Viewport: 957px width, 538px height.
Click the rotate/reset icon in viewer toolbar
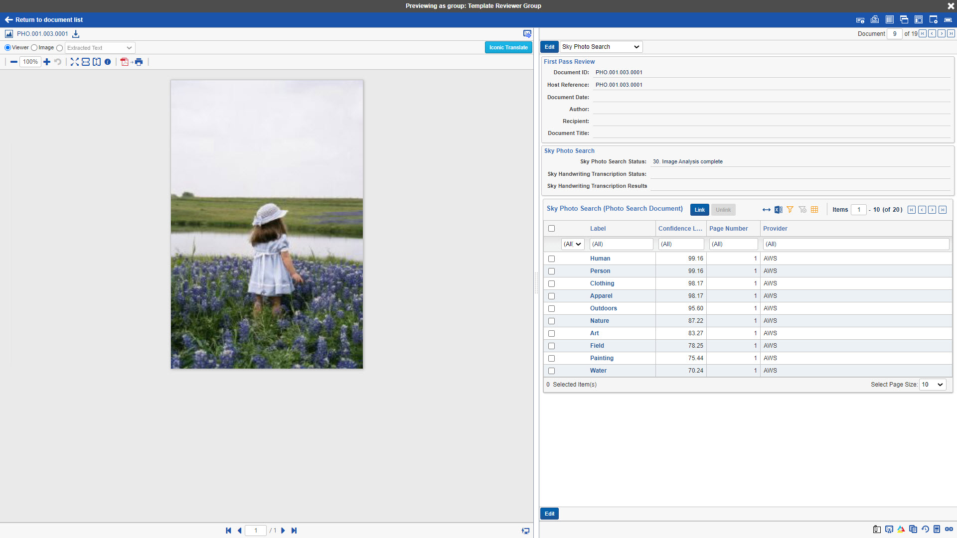tap(57, 62)
